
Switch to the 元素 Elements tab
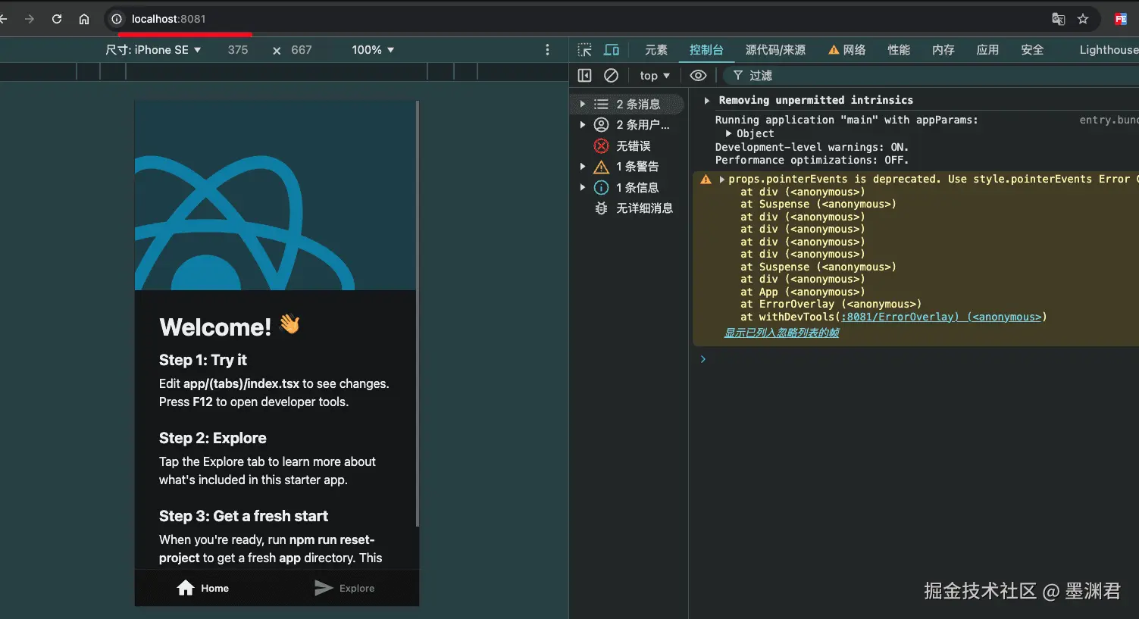656,50
